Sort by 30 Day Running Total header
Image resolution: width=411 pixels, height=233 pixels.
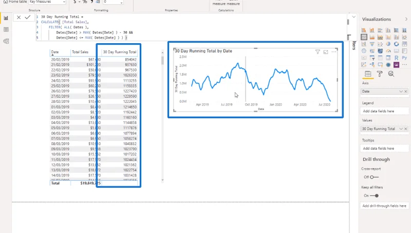click(120, 52)
